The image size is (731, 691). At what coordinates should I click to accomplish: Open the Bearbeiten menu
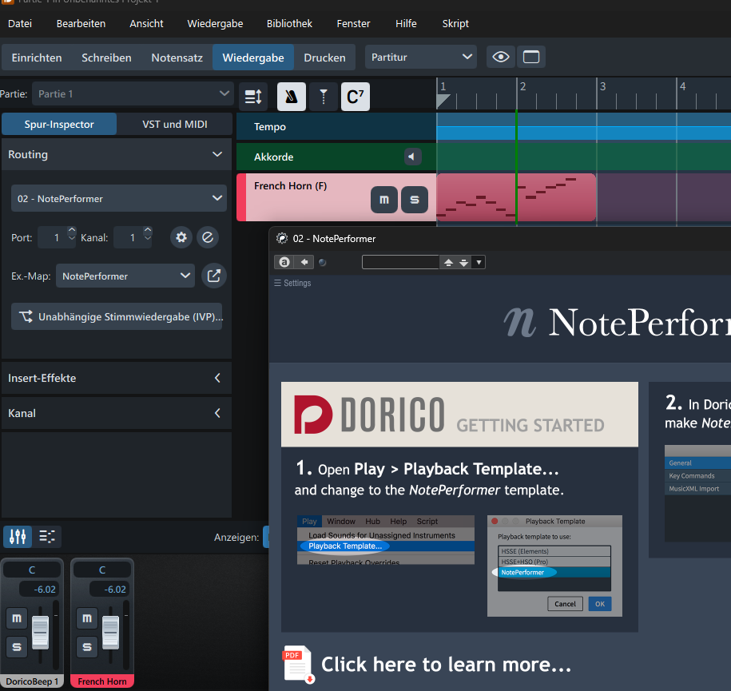[x=81, y=24]
